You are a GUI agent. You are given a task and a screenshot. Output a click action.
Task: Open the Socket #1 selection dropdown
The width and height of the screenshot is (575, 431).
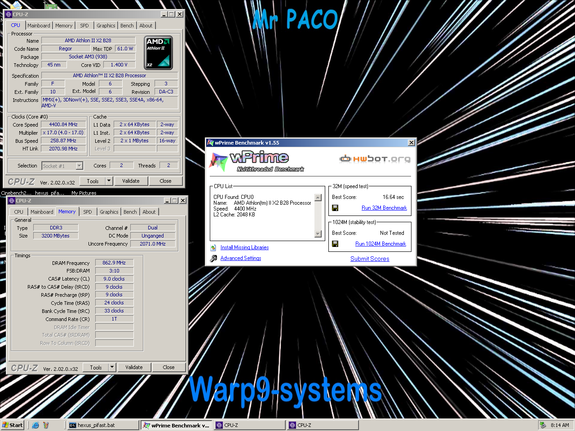coord(80,166)
